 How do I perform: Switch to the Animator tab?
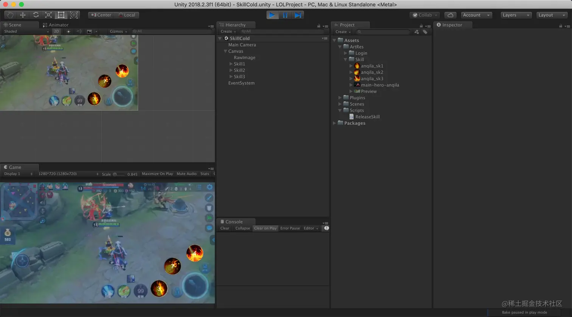pyautogui.click(x=56, y=25)
